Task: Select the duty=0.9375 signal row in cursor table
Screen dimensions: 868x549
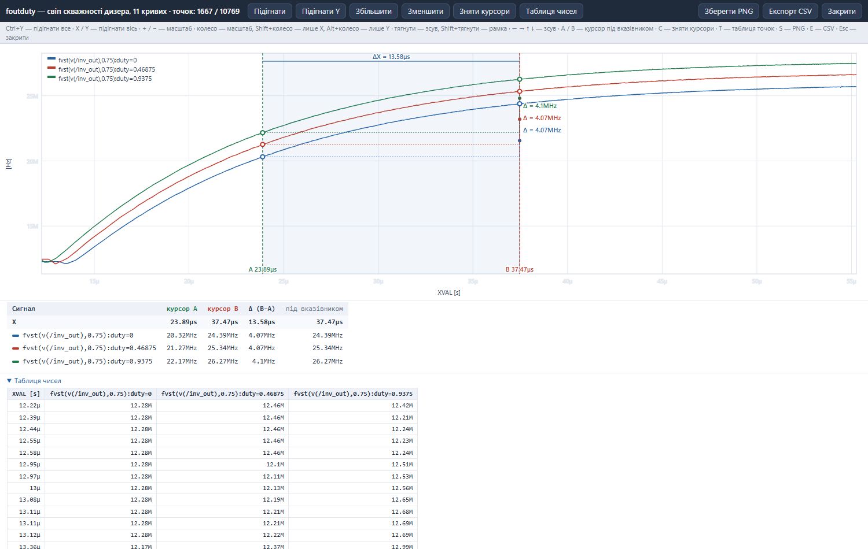Action: 177,361
